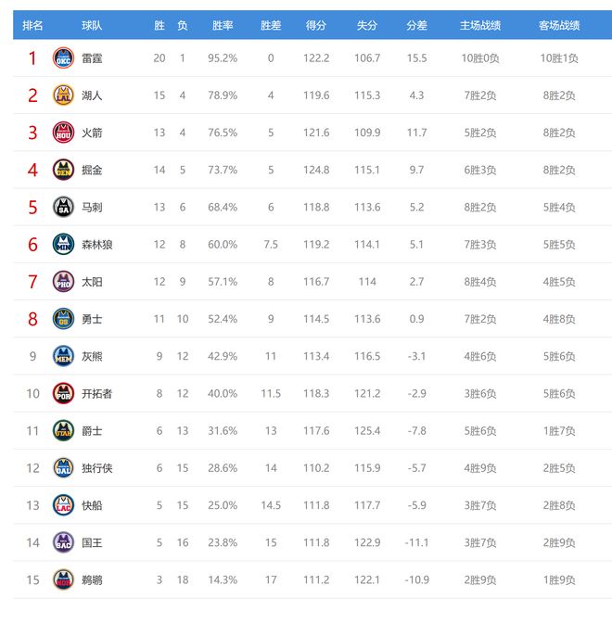Viewport: 612px width, 623px height.
Task: Click the 主场战绩 column header
Action: (x=480, y=26)
